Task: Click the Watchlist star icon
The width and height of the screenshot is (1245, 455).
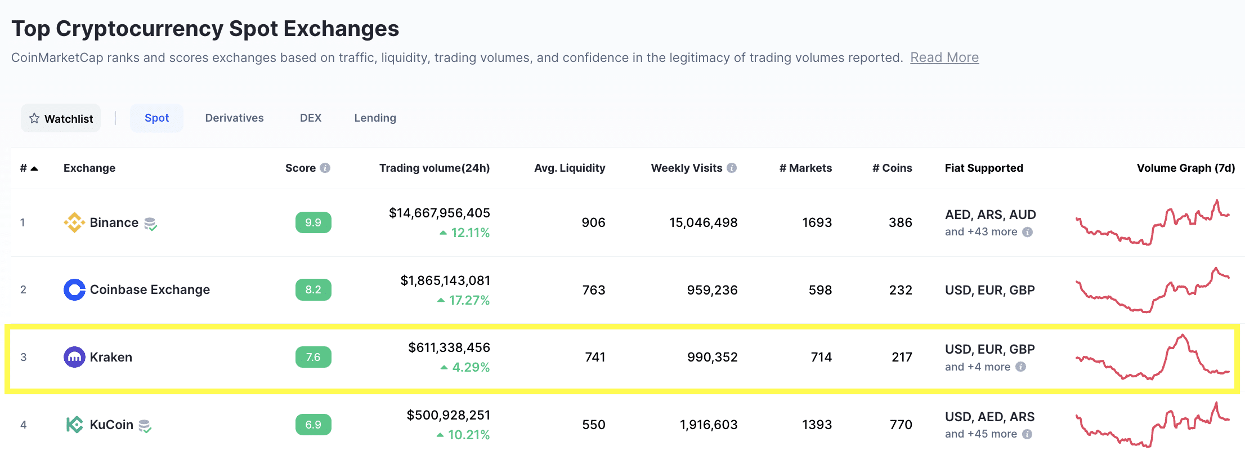Action: [34, 118]
